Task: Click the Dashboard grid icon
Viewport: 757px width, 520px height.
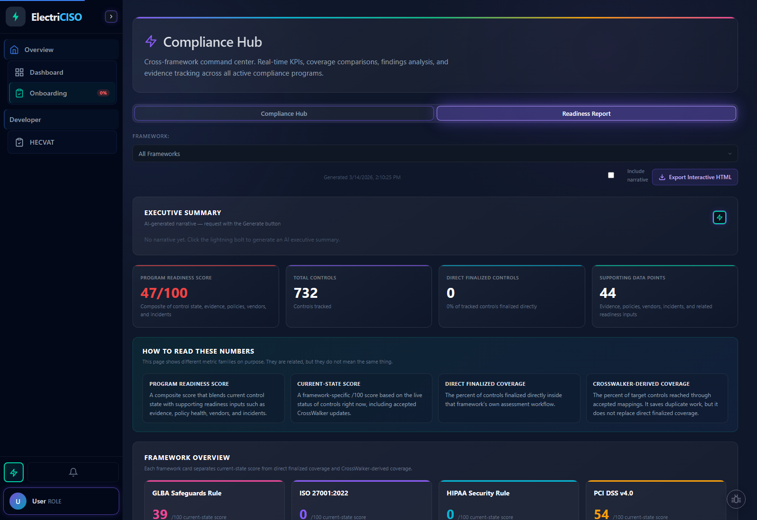Action: pos(19,72)
